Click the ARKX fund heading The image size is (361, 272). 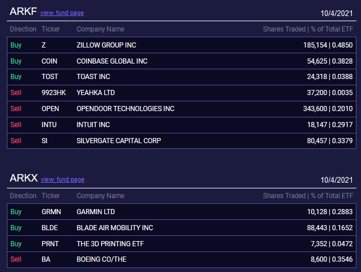tap(24, 178)
